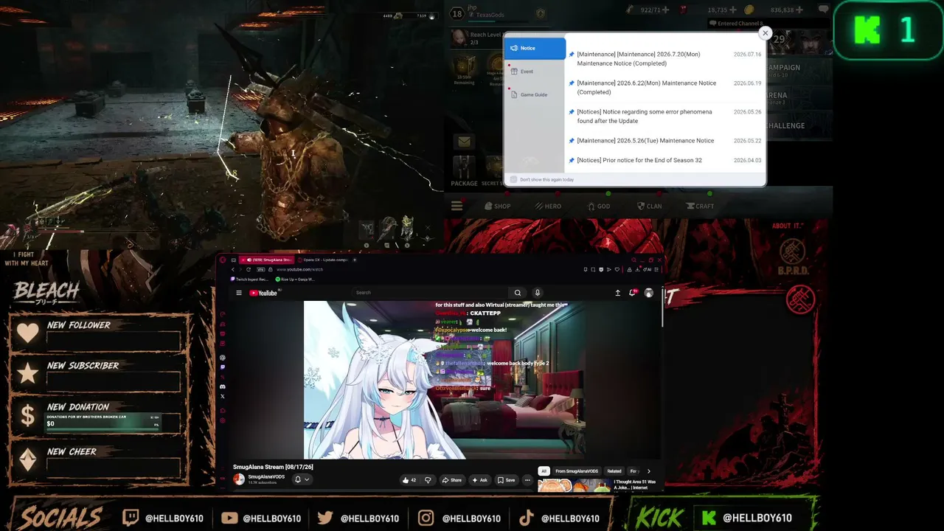Open more actions ellipsis under video

527,480
